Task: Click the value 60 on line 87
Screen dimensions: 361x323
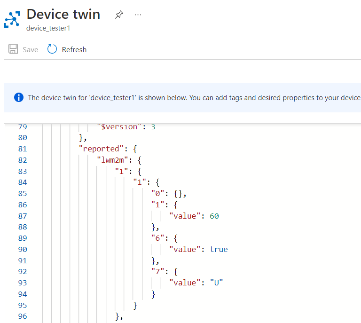Action: tap(214, 216)
